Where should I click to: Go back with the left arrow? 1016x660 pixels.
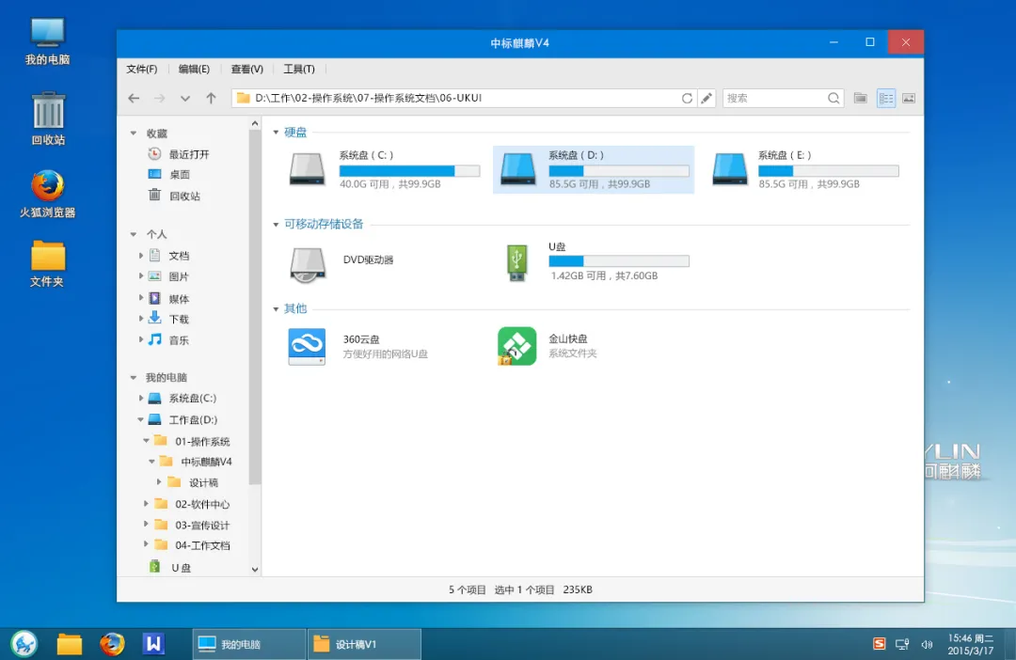point(135,99)
